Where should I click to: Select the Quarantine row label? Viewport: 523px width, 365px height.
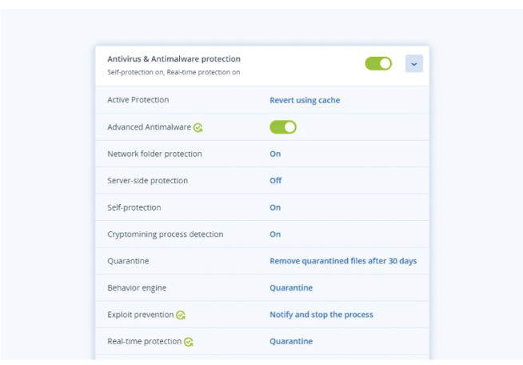pos(128,261)
